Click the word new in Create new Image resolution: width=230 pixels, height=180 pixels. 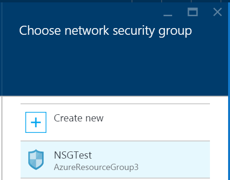pyautogui.click(x=95, y=119)
